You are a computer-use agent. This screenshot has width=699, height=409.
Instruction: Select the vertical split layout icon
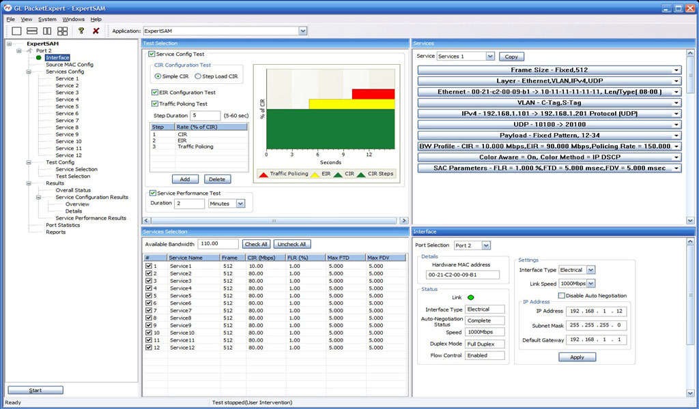pos(47,31)
